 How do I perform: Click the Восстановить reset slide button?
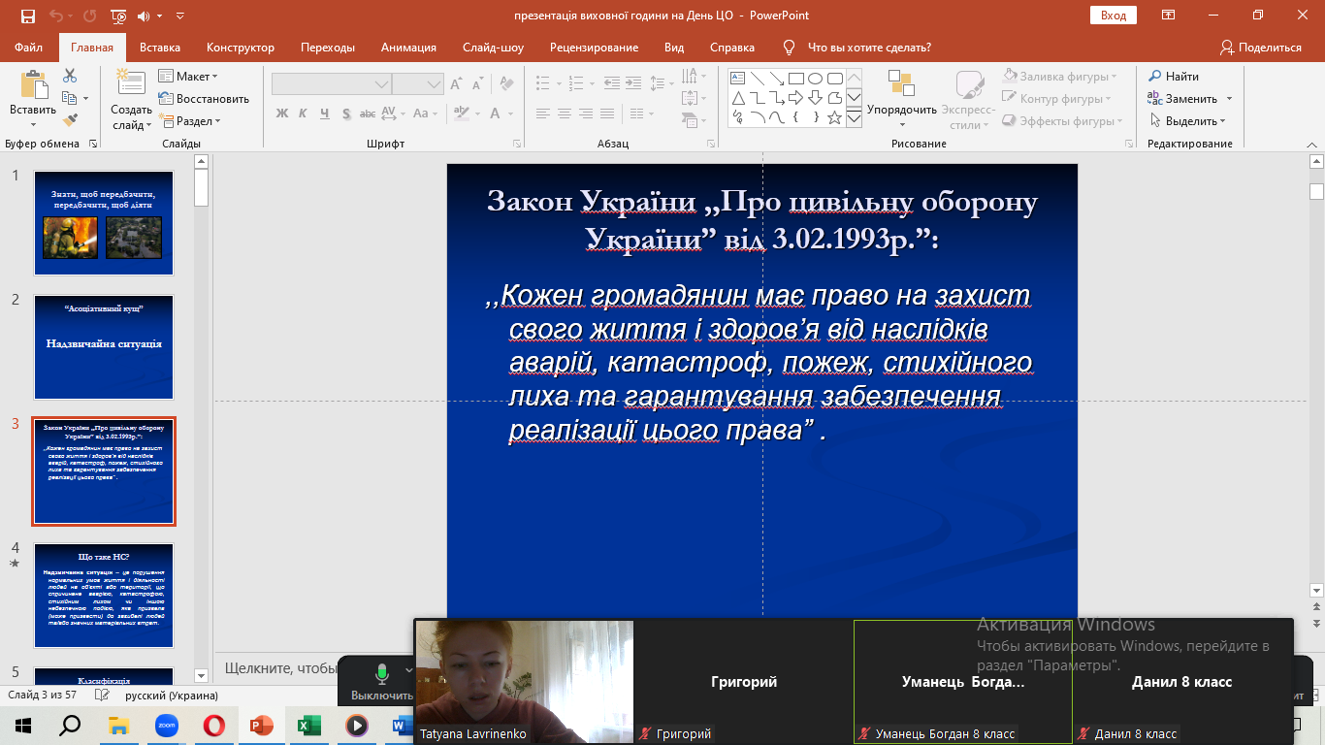tap(204, 99)
